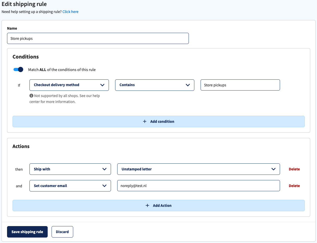Open the Set customer email dropdown
The image size is (317, 243).
pos(70,186)
